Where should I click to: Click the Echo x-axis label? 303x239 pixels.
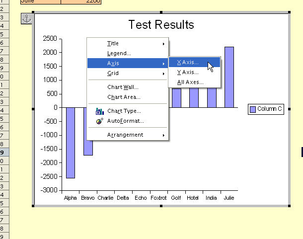pos(141,198)
